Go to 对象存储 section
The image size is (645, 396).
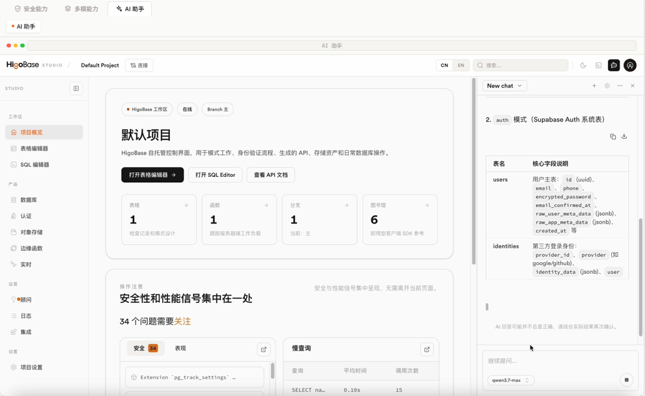click(44, 232)
